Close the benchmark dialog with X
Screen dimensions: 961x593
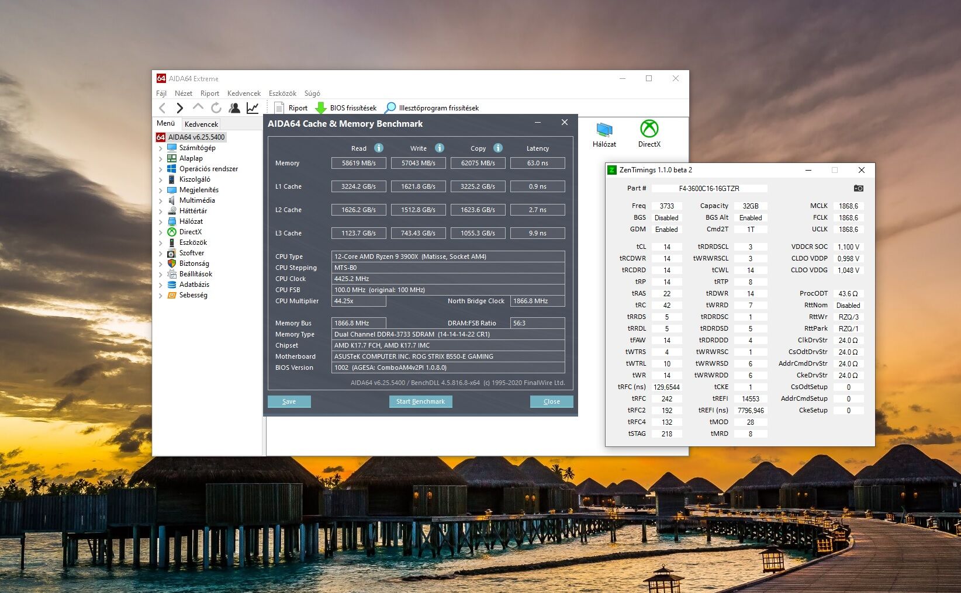point(564,122)
